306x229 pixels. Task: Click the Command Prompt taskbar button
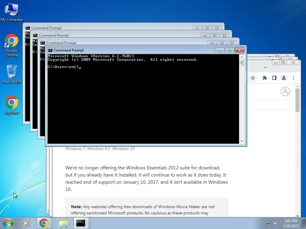81,223
